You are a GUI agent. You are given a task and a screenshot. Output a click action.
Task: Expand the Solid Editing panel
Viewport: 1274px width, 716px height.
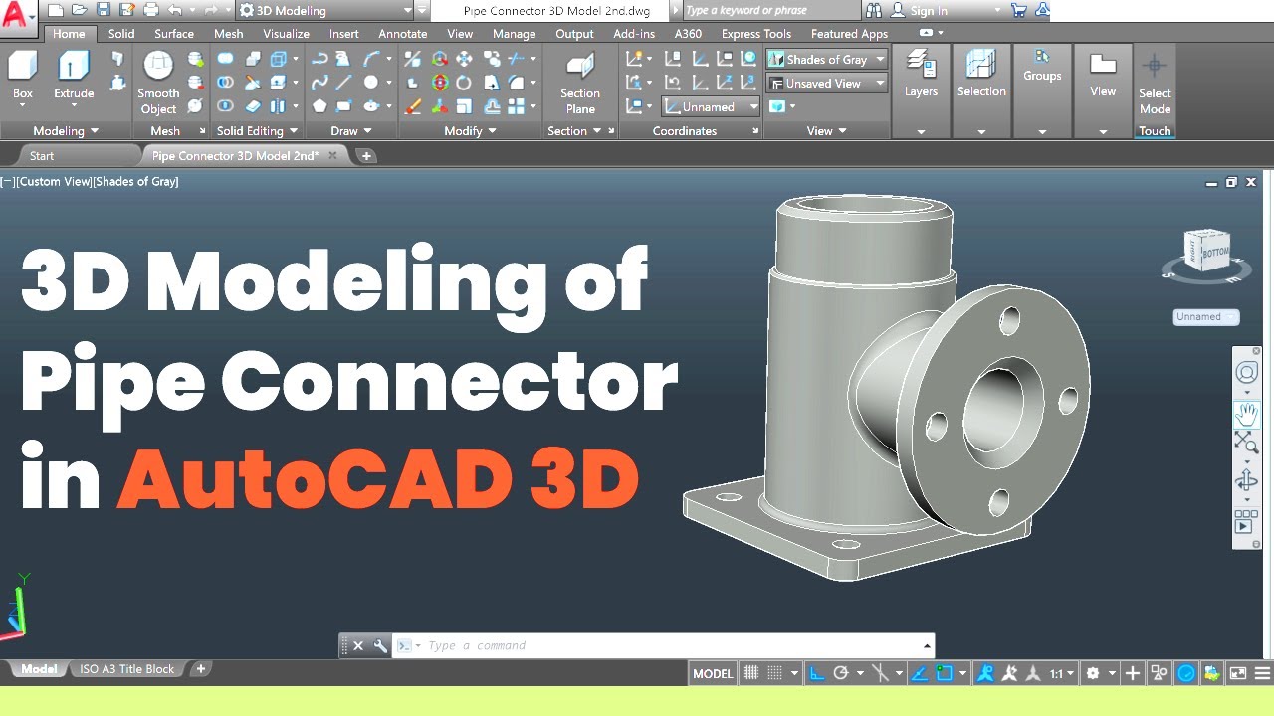pos(257,131)
